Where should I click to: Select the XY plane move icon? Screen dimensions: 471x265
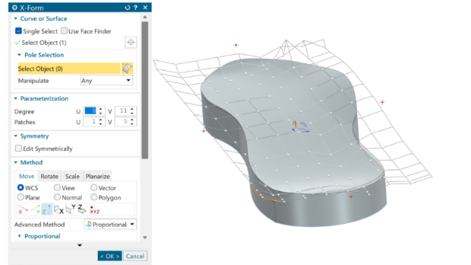(82, 209)
